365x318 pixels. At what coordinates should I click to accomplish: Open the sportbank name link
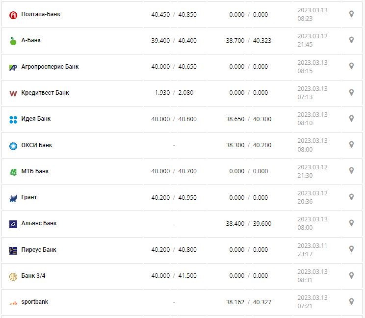click(x=35, y=302)
